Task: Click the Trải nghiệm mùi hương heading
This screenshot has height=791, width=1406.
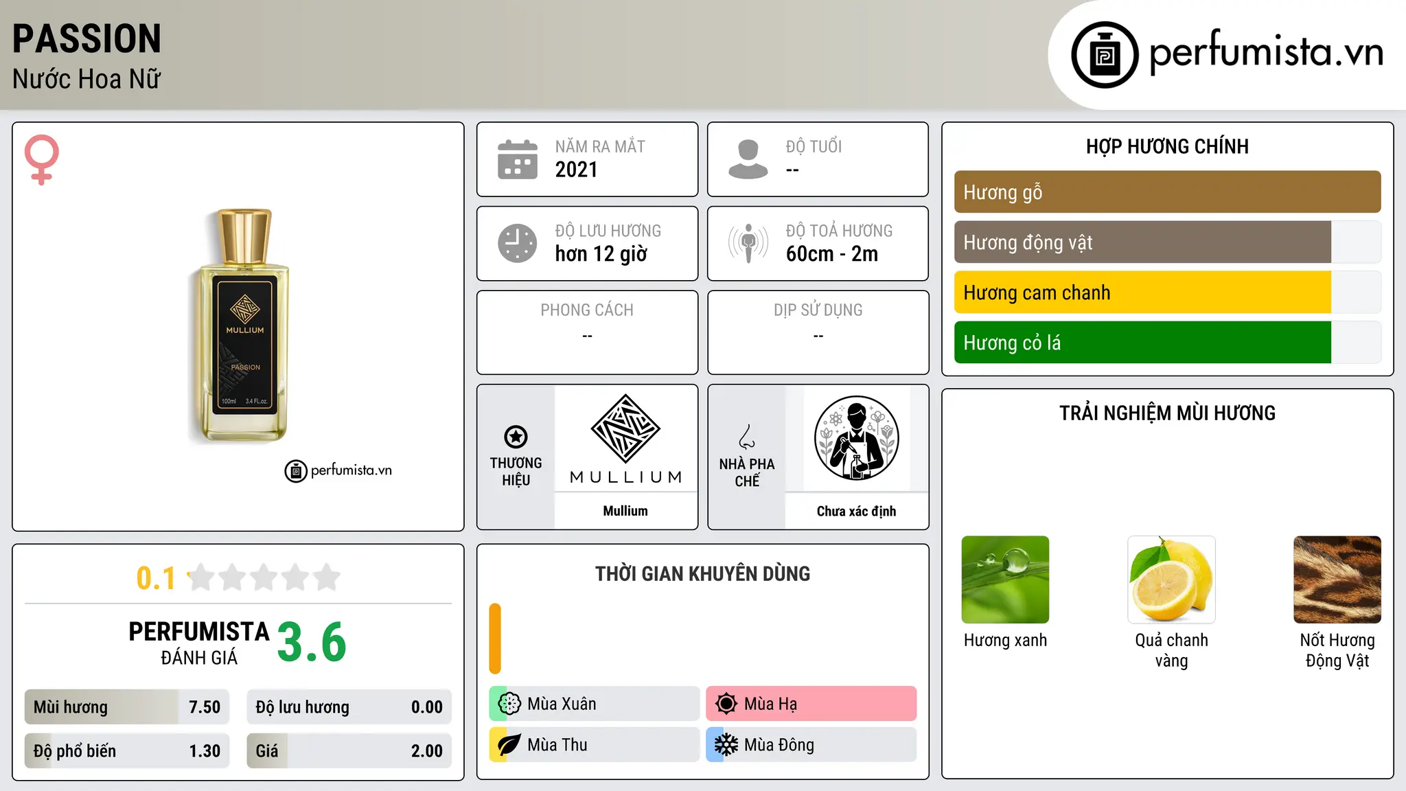Action: click(1167, 413)
